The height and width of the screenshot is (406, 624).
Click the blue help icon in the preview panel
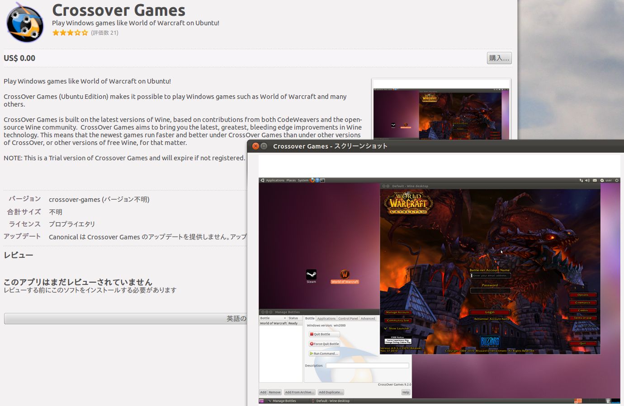(317, 180)
